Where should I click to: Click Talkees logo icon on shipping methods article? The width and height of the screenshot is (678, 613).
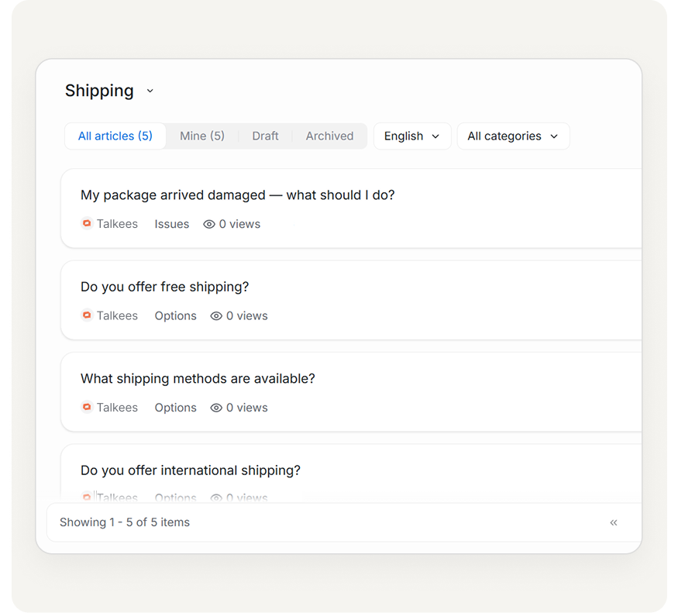[87, 408]
